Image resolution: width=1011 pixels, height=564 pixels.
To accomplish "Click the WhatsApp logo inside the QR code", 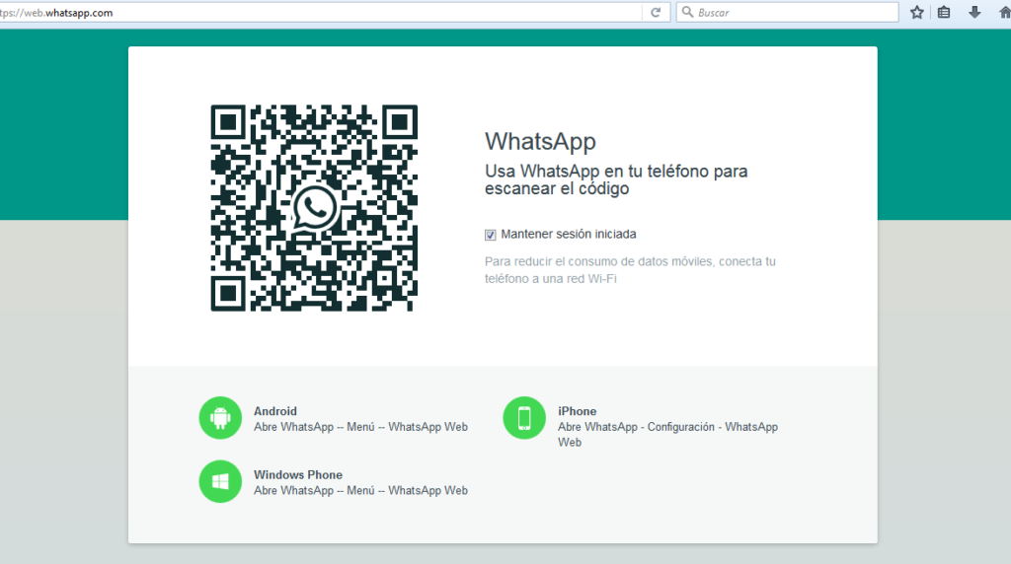I will point(315,208).
